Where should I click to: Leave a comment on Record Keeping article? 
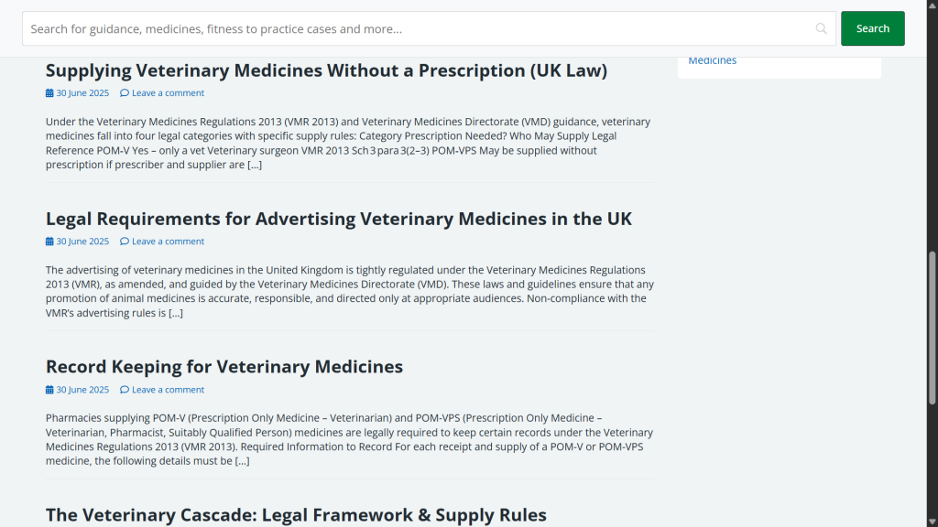coord(168,390)
